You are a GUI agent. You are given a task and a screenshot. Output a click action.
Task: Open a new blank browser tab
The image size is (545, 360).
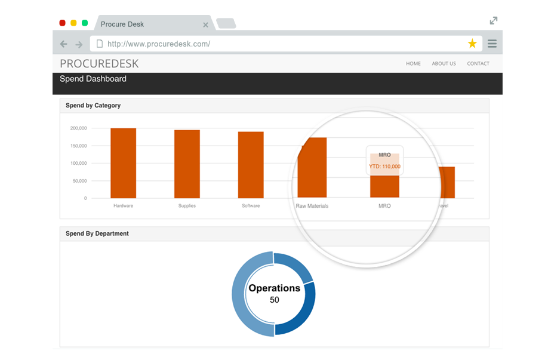[226, 23]
